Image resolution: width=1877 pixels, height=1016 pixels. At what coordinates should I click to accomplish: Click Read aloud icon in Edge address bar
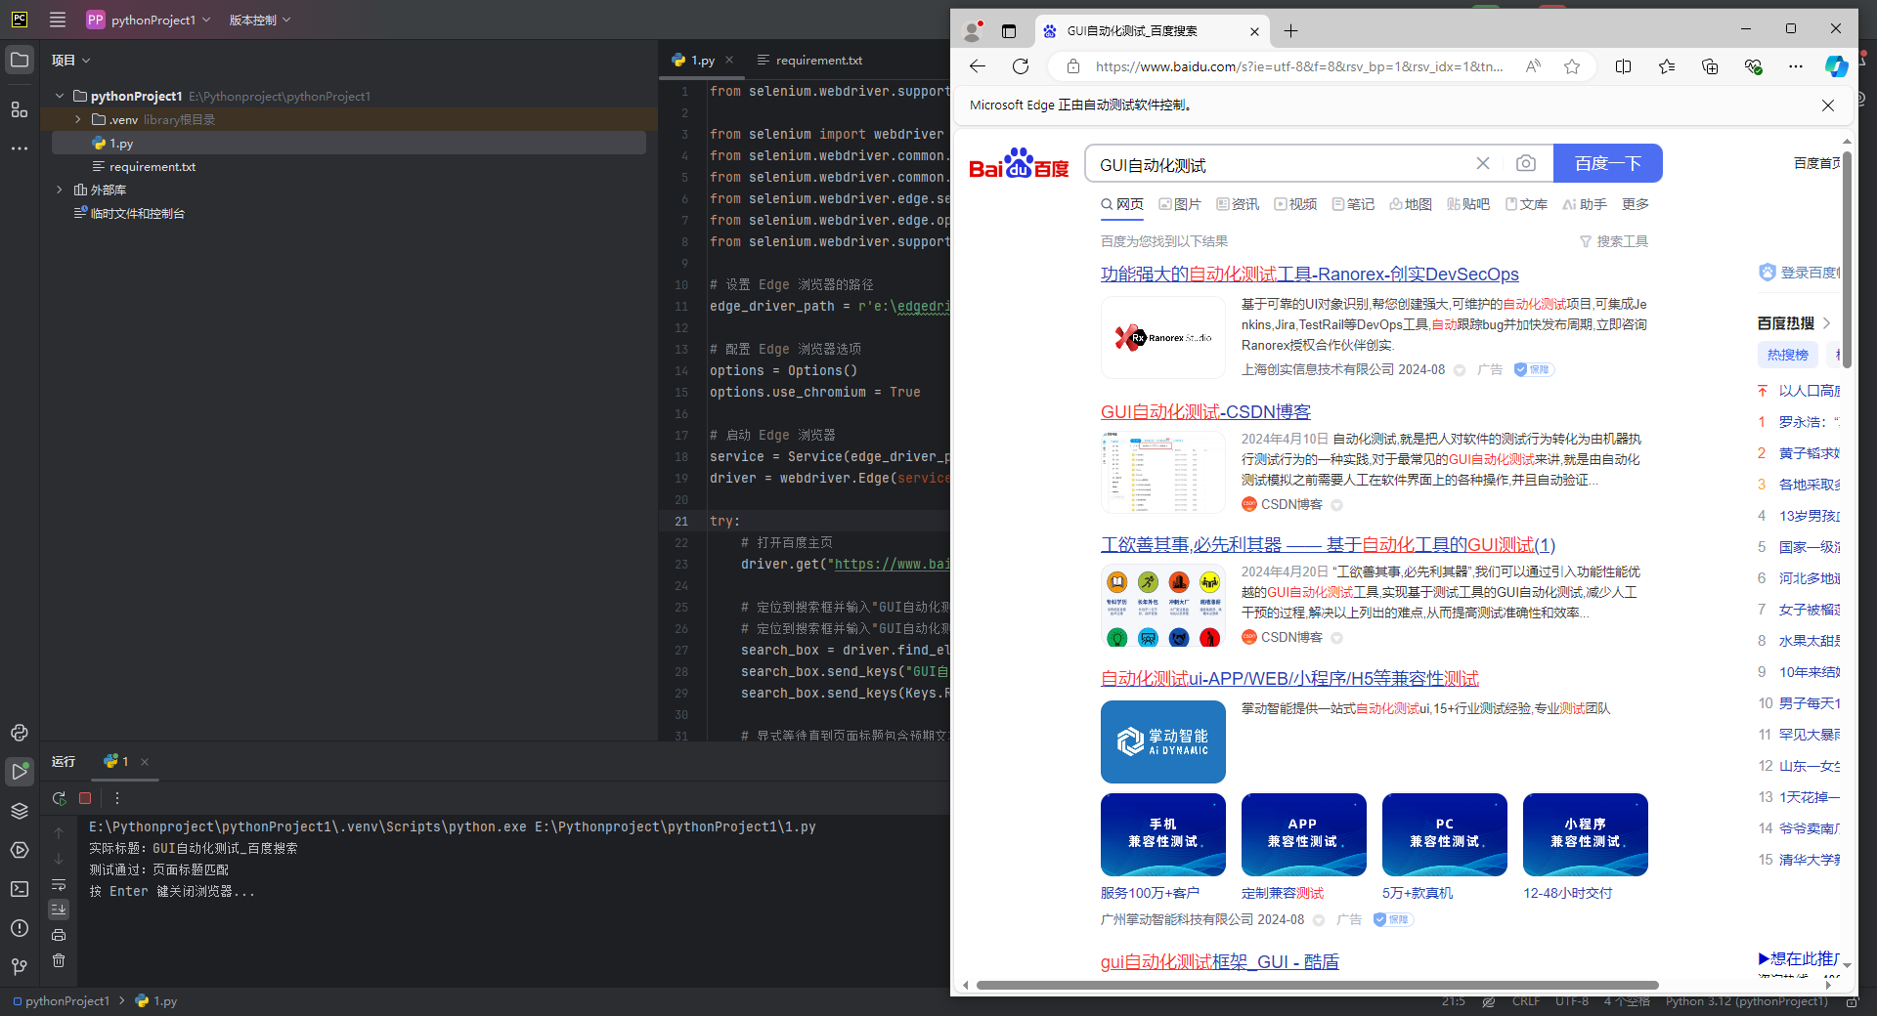pos(1533,66)
